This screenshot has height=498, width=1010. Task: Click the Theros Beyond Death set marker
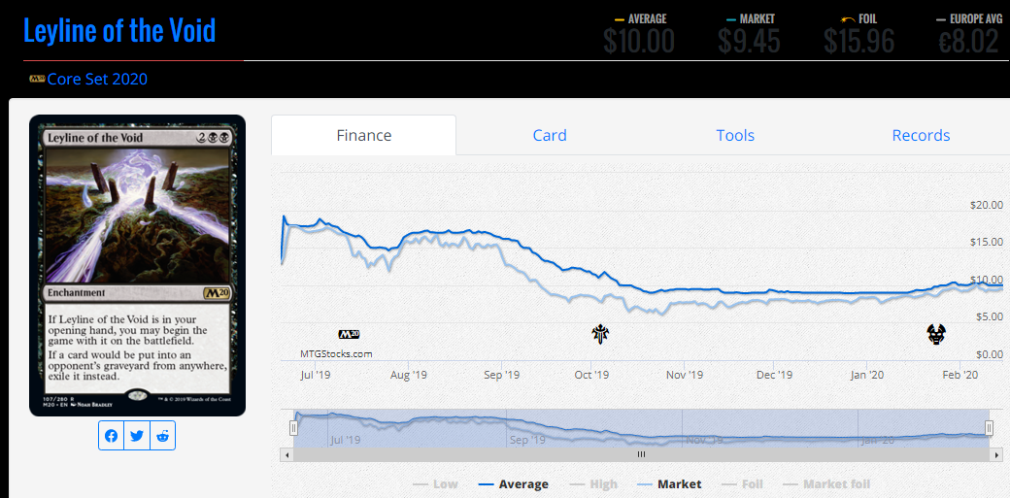[936, 334]
